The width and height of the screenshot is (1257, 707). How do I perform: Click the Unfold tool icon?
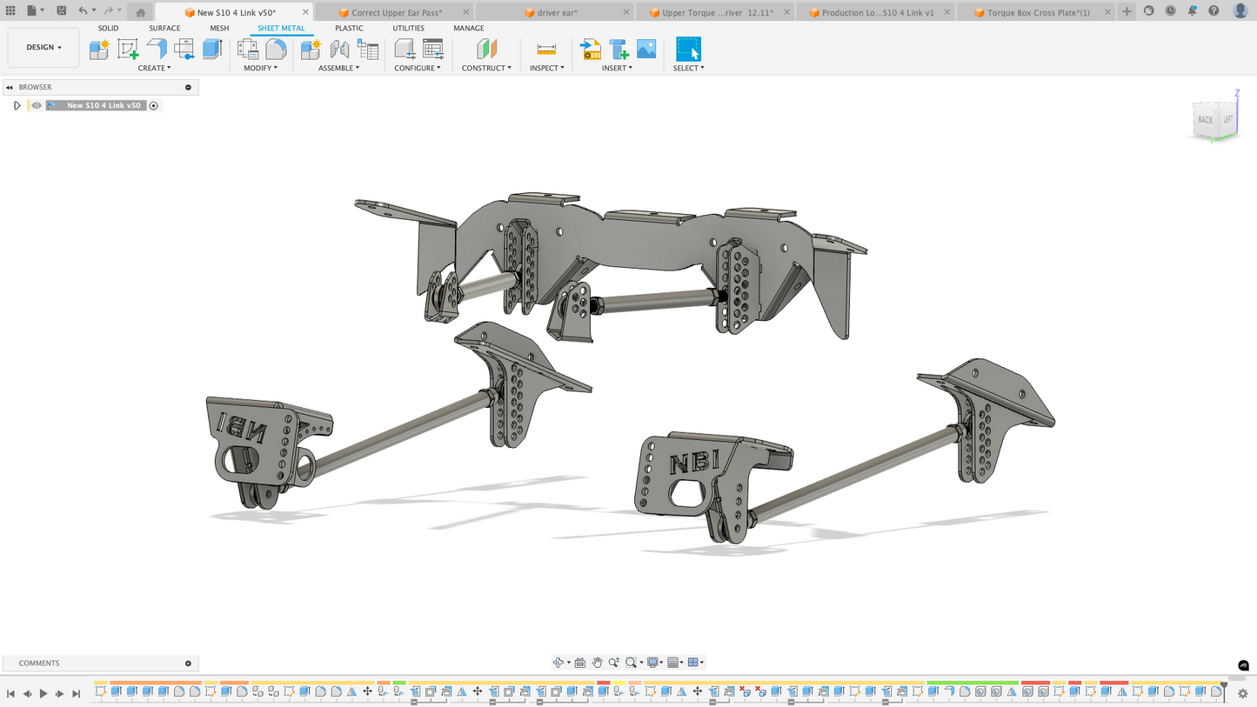point(276,50)
